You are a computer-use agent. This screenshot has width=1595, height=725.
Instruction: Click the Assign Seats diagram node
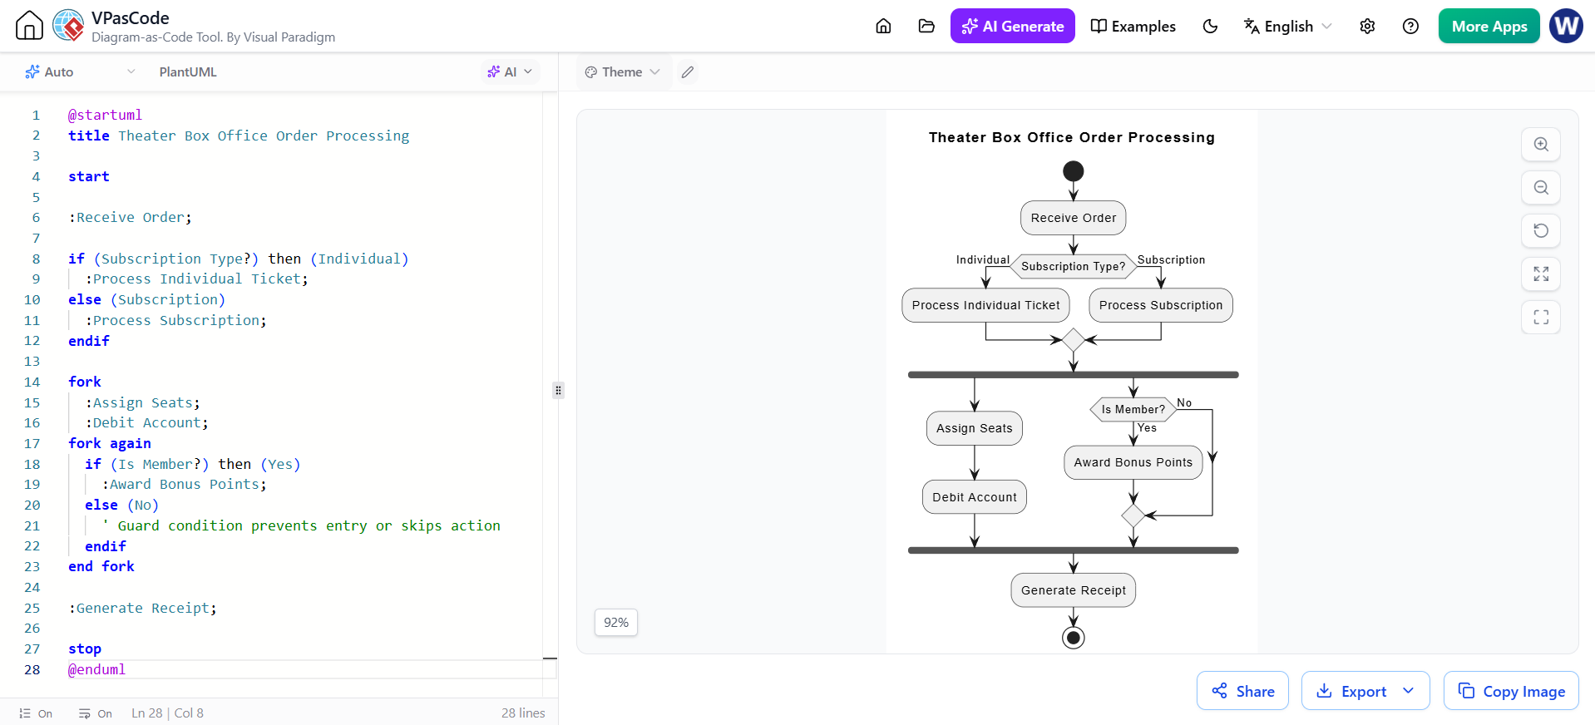pyautogui.click(x=975, y=428)
